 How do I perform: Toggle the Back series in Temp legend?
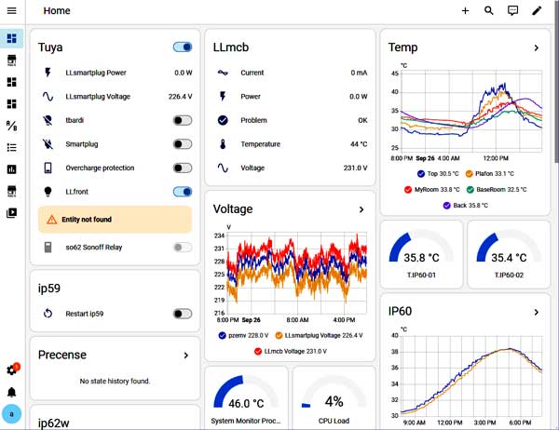pos(466,205)
